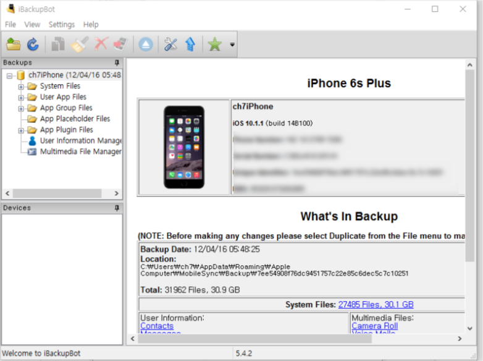Click the Refresh toolbar icon
The height and width of the screenshot is (361, 483).
tap(33, 45)
